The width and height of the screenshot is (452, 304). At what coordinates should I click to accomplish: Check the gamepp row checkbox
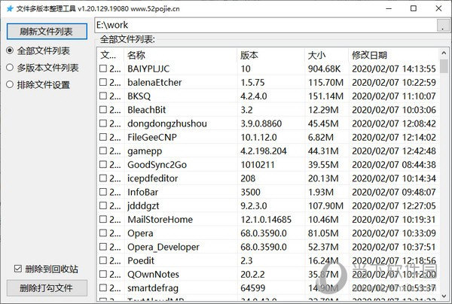103,150
